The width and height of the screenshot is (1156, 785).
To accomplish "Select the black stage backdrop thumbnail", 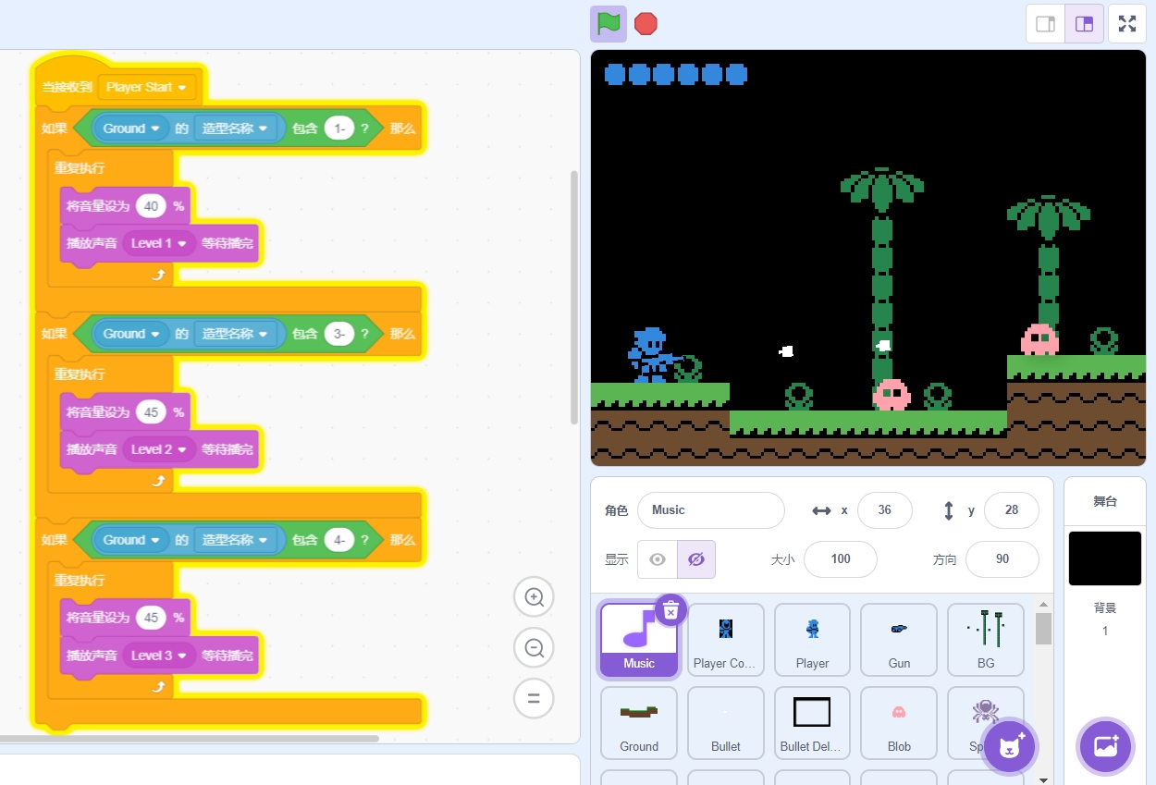I will 1105,558.
